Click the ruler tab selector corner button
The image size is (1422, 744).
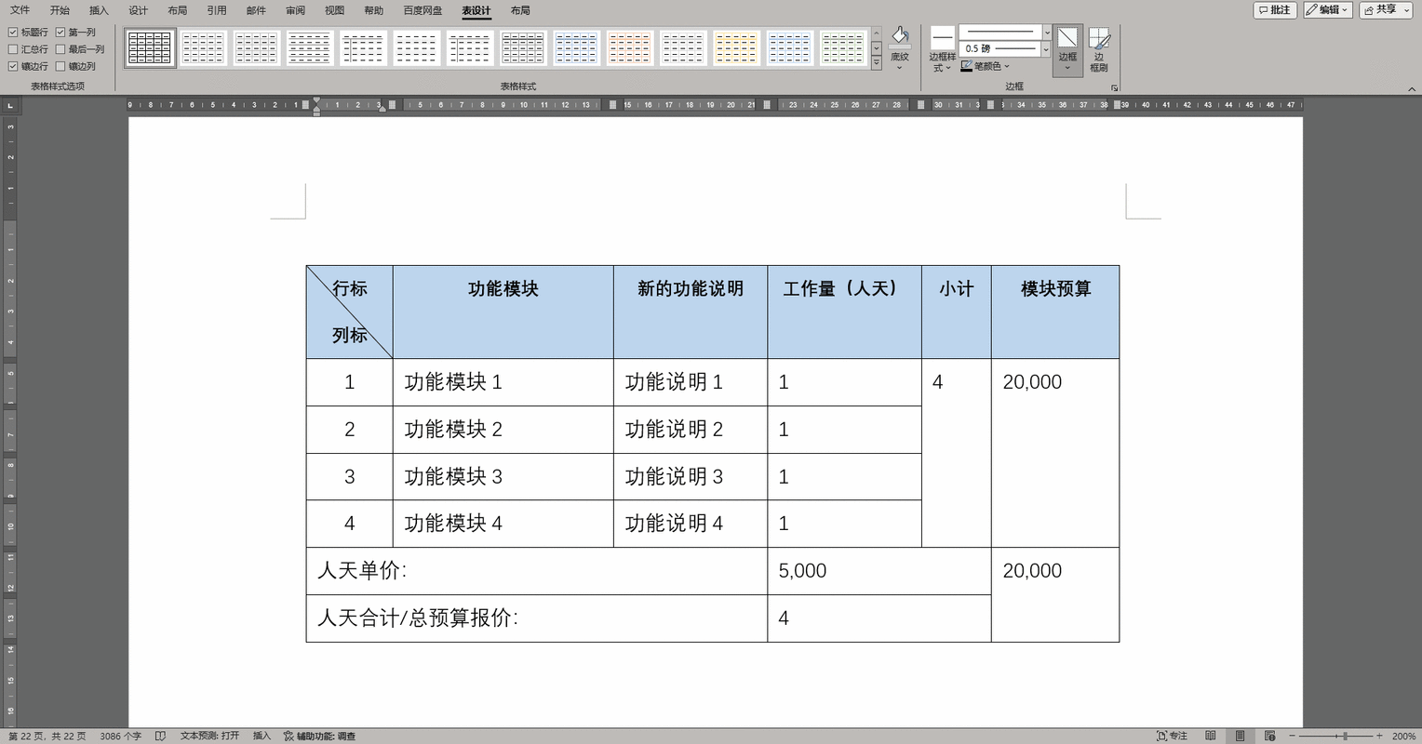click(10, 105)
